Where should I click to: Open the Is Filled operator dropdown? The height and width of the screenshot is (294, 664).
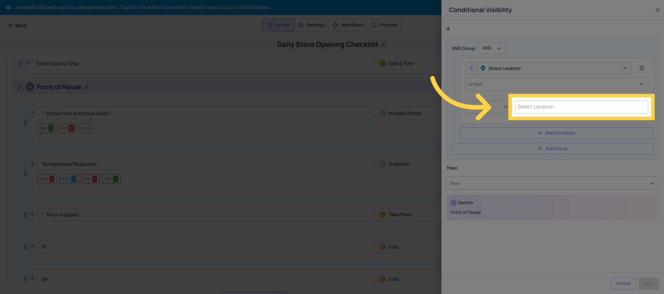coord(556,84)
